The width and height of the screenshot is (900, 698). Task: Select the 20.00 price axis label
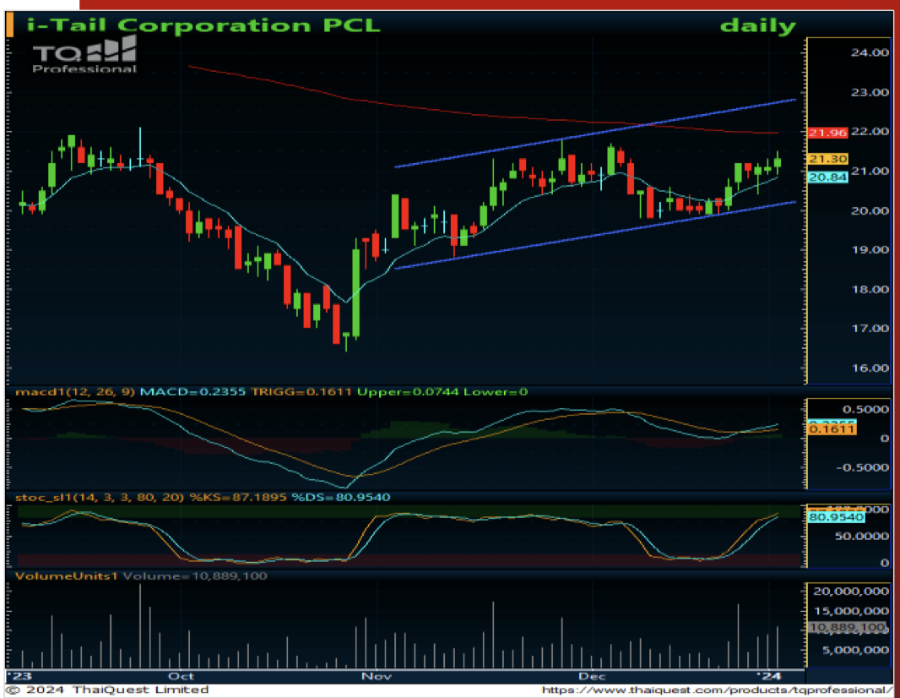870,210
